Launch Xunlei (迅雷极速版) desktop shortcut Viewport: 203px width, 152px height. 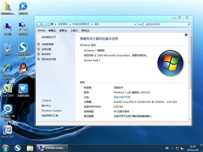click(x=23, y=90)
